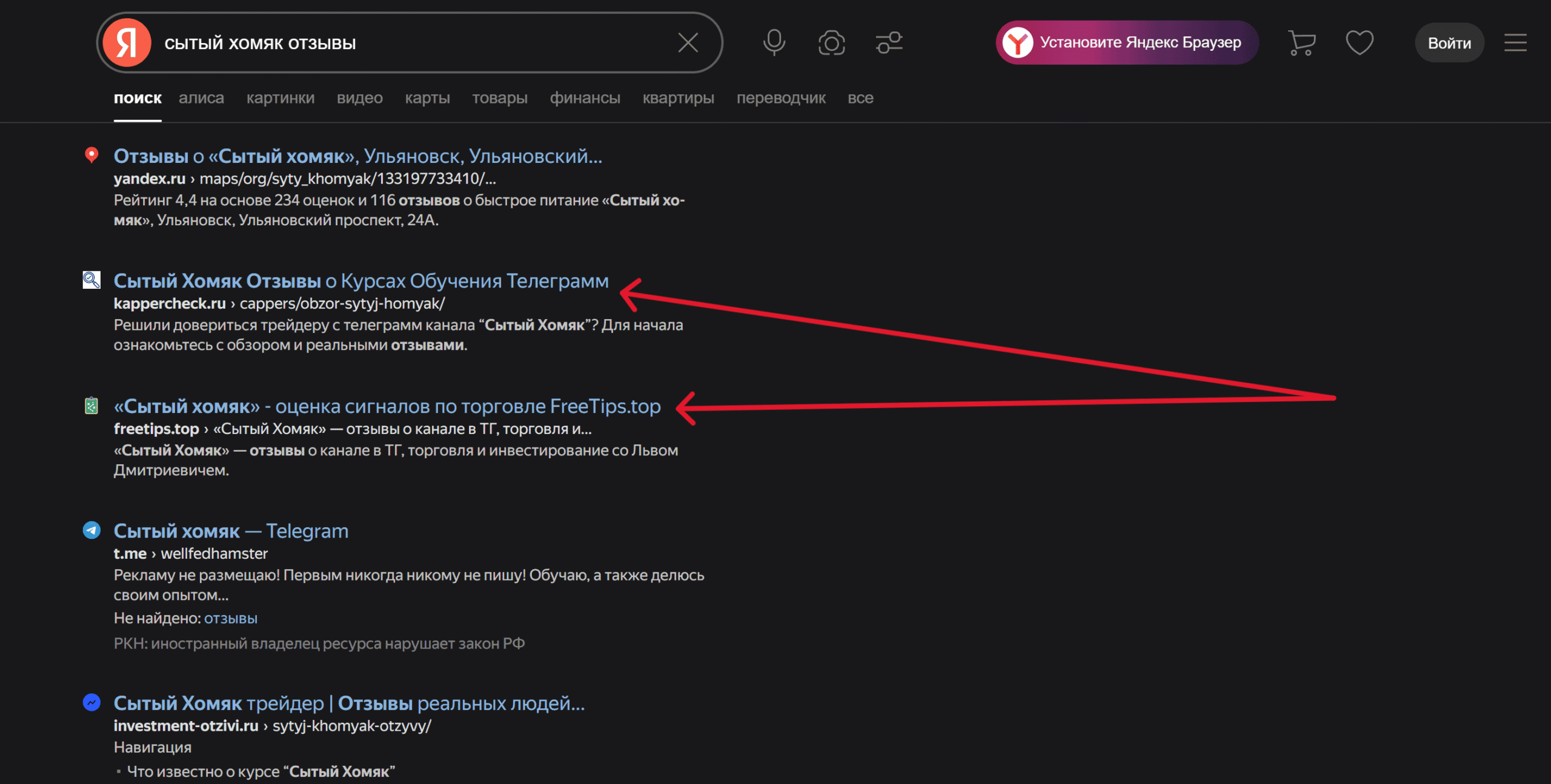The width and height of the screenshot is (1551, 784).
Task: Open result Отзывы о «Сытый хомяк», Ульяновск
Action: click(358, 156)
